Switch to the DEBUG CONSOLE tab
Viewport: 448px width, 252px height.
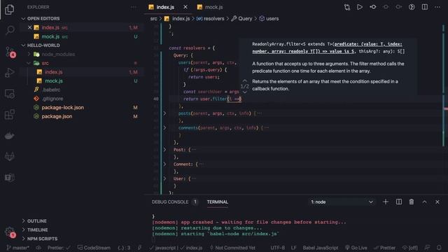(x=170, y=202)
